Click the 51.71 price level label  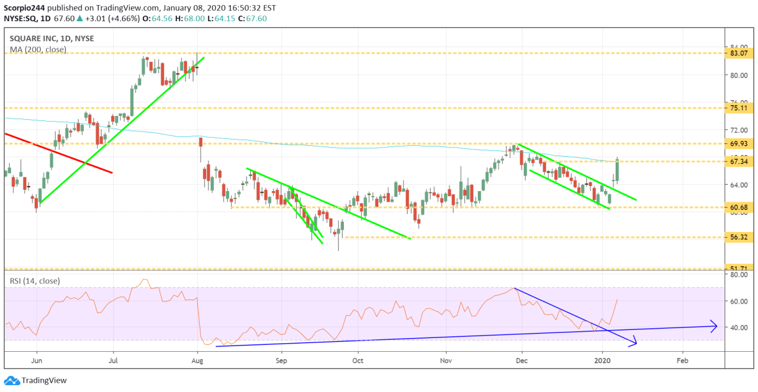[738, 269]
